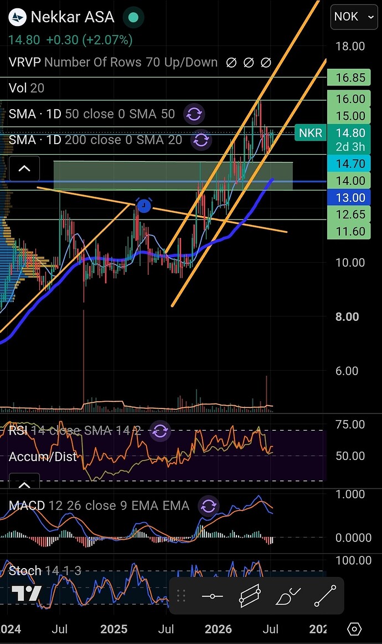The image size is (382, 644).
Task: Tap the RSI 75.00 axis label
Action: 350,425
